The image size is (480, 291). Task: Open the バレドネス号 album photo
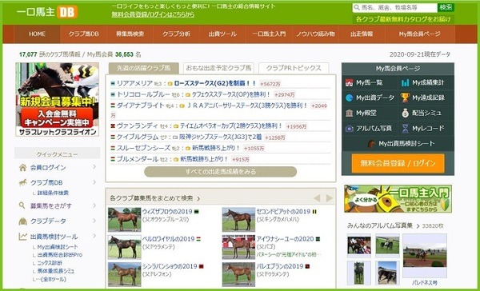[x=424, y=255]
